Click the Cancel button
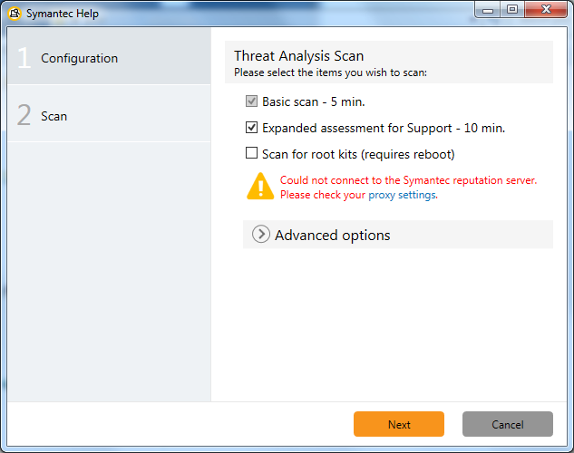The width and height of the screenshot is (574, 453). click(x=508, y=424)
